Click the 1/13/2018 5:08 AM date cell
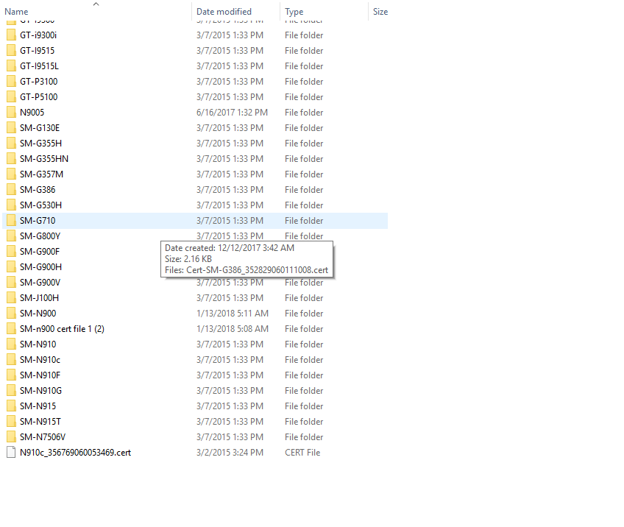 (x=233, y=329)
